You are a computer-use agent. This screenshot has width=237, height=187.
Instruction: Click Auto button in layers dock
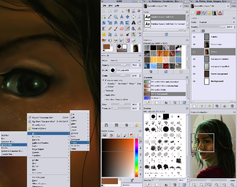(x=233, y=6)
